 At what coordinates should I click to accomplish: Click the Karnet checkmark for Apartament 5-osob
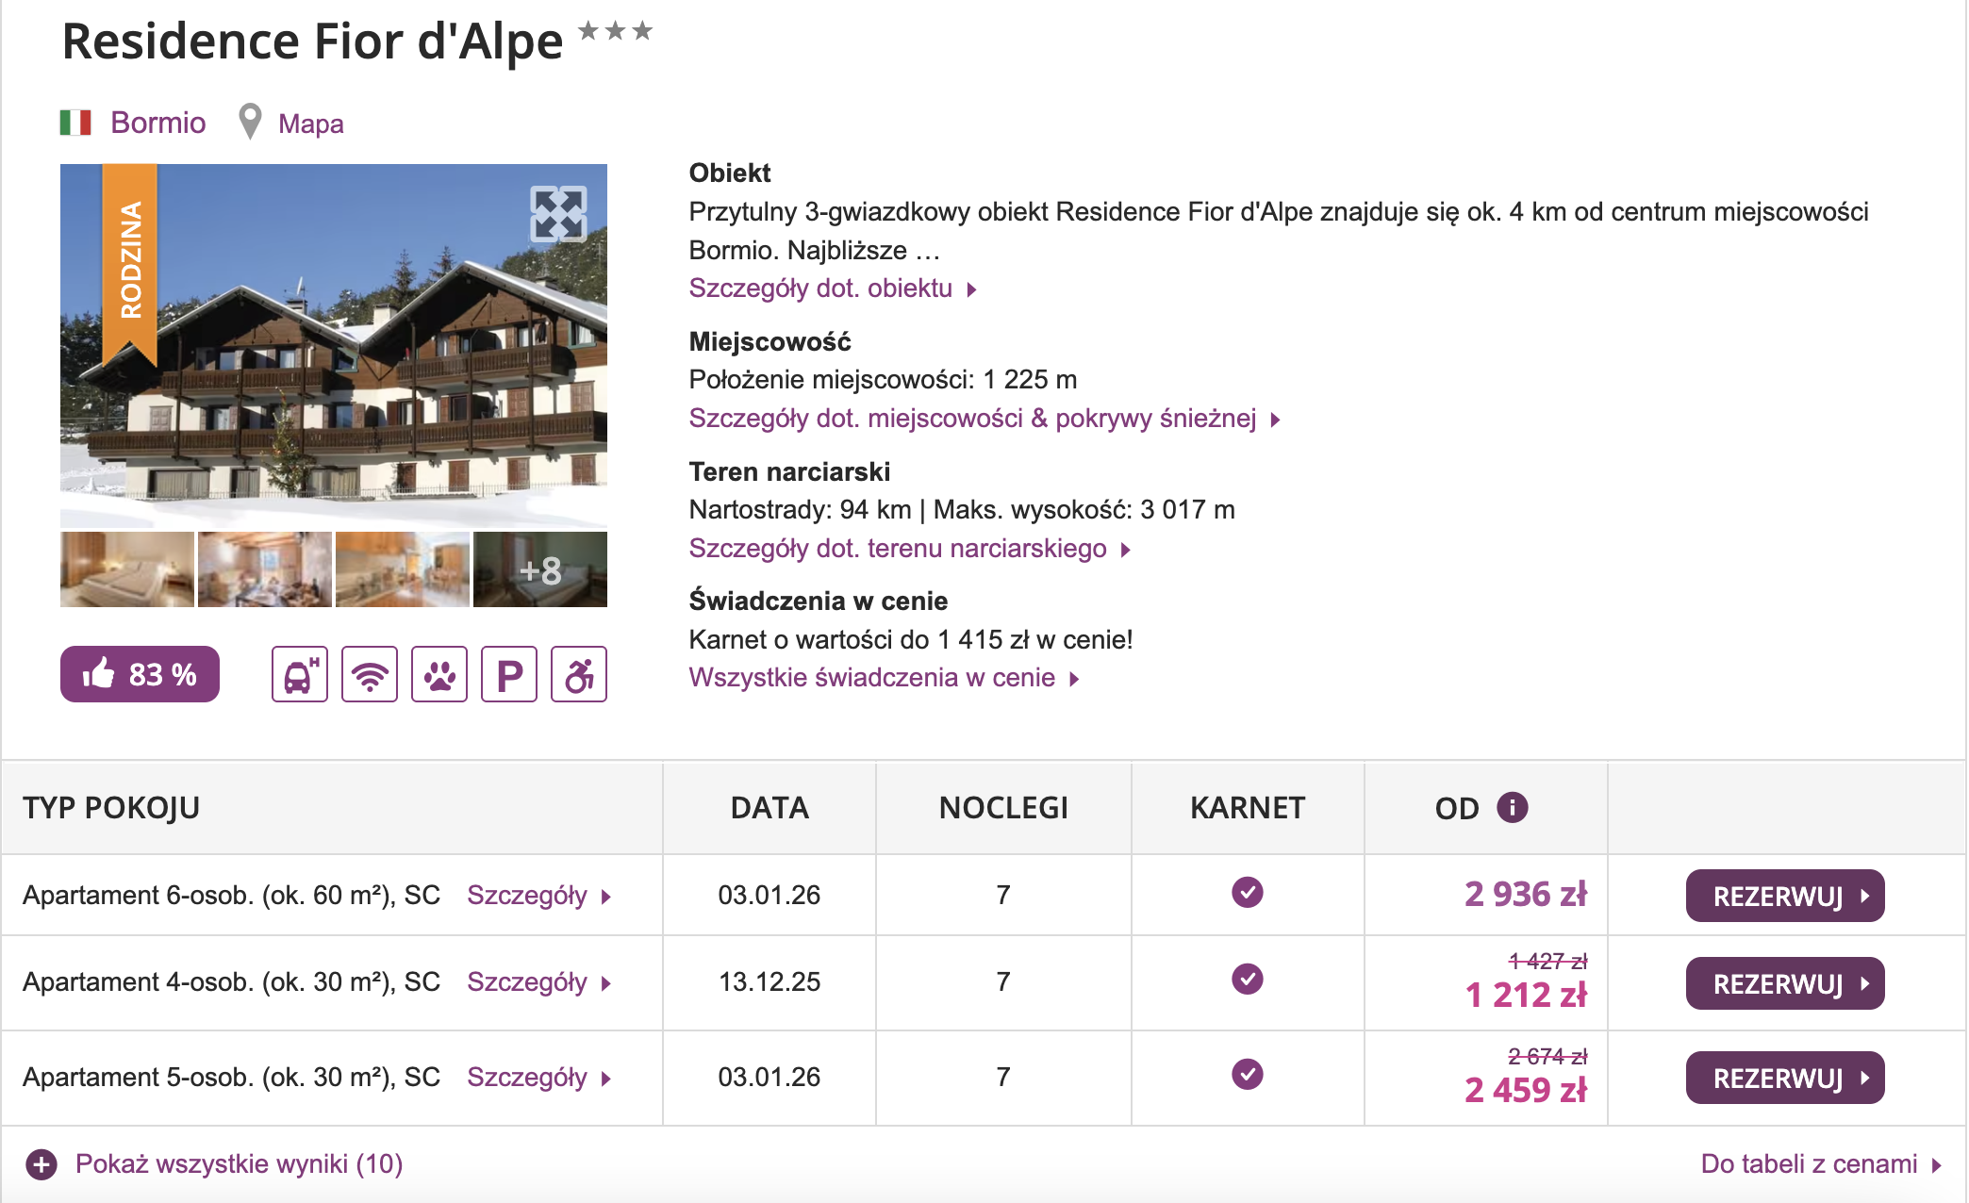tap(1247, 1075)
